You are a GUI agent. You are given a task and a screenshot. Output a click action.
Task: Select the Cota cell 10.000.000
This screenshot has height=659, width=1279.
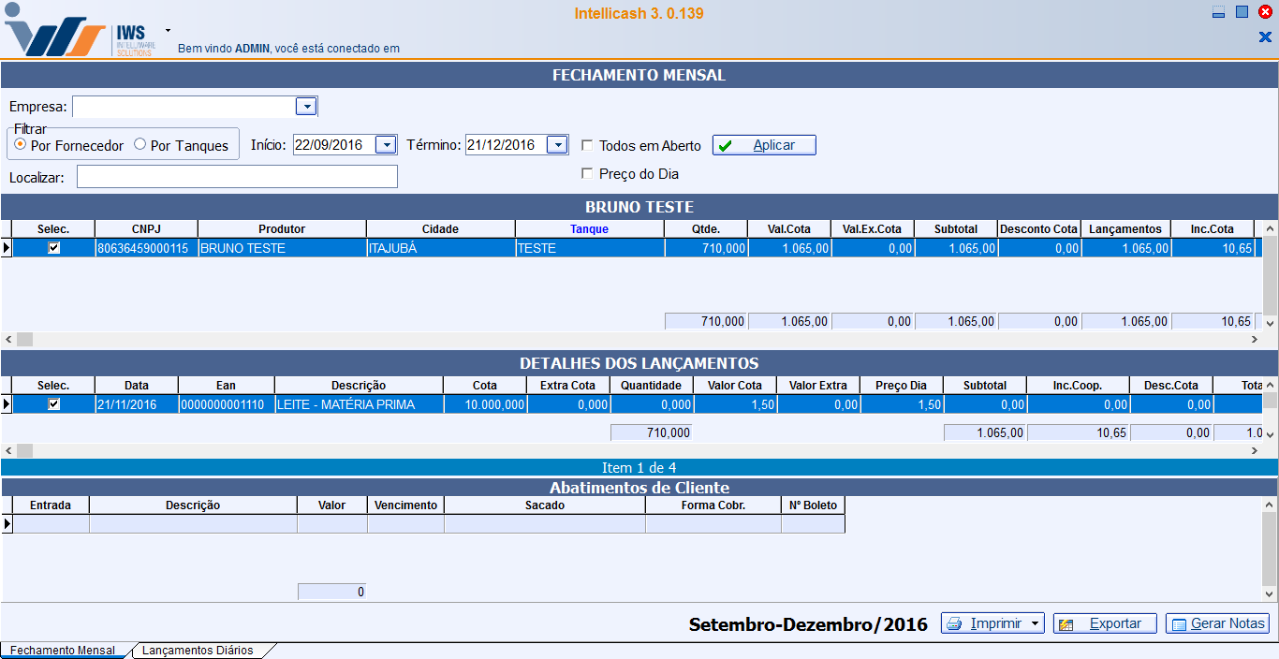485,404
